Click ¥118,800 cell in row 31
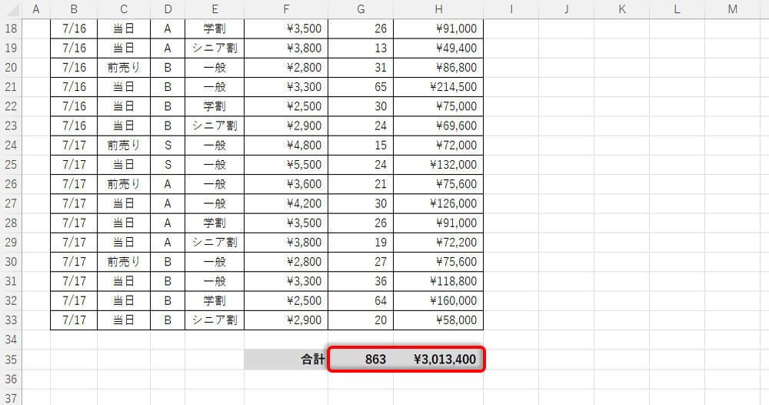Image resolution: width=769 pixels, height=405 pixels. pos(438,281)
